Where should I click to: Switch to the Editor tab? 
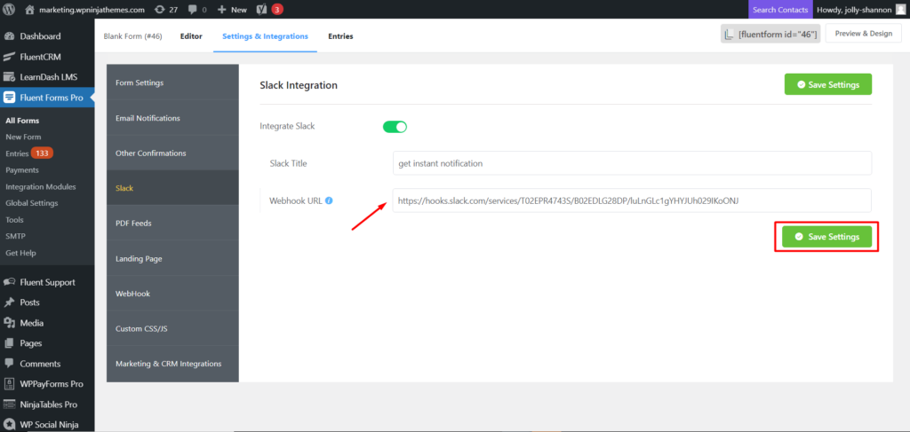tap(191, 35)
